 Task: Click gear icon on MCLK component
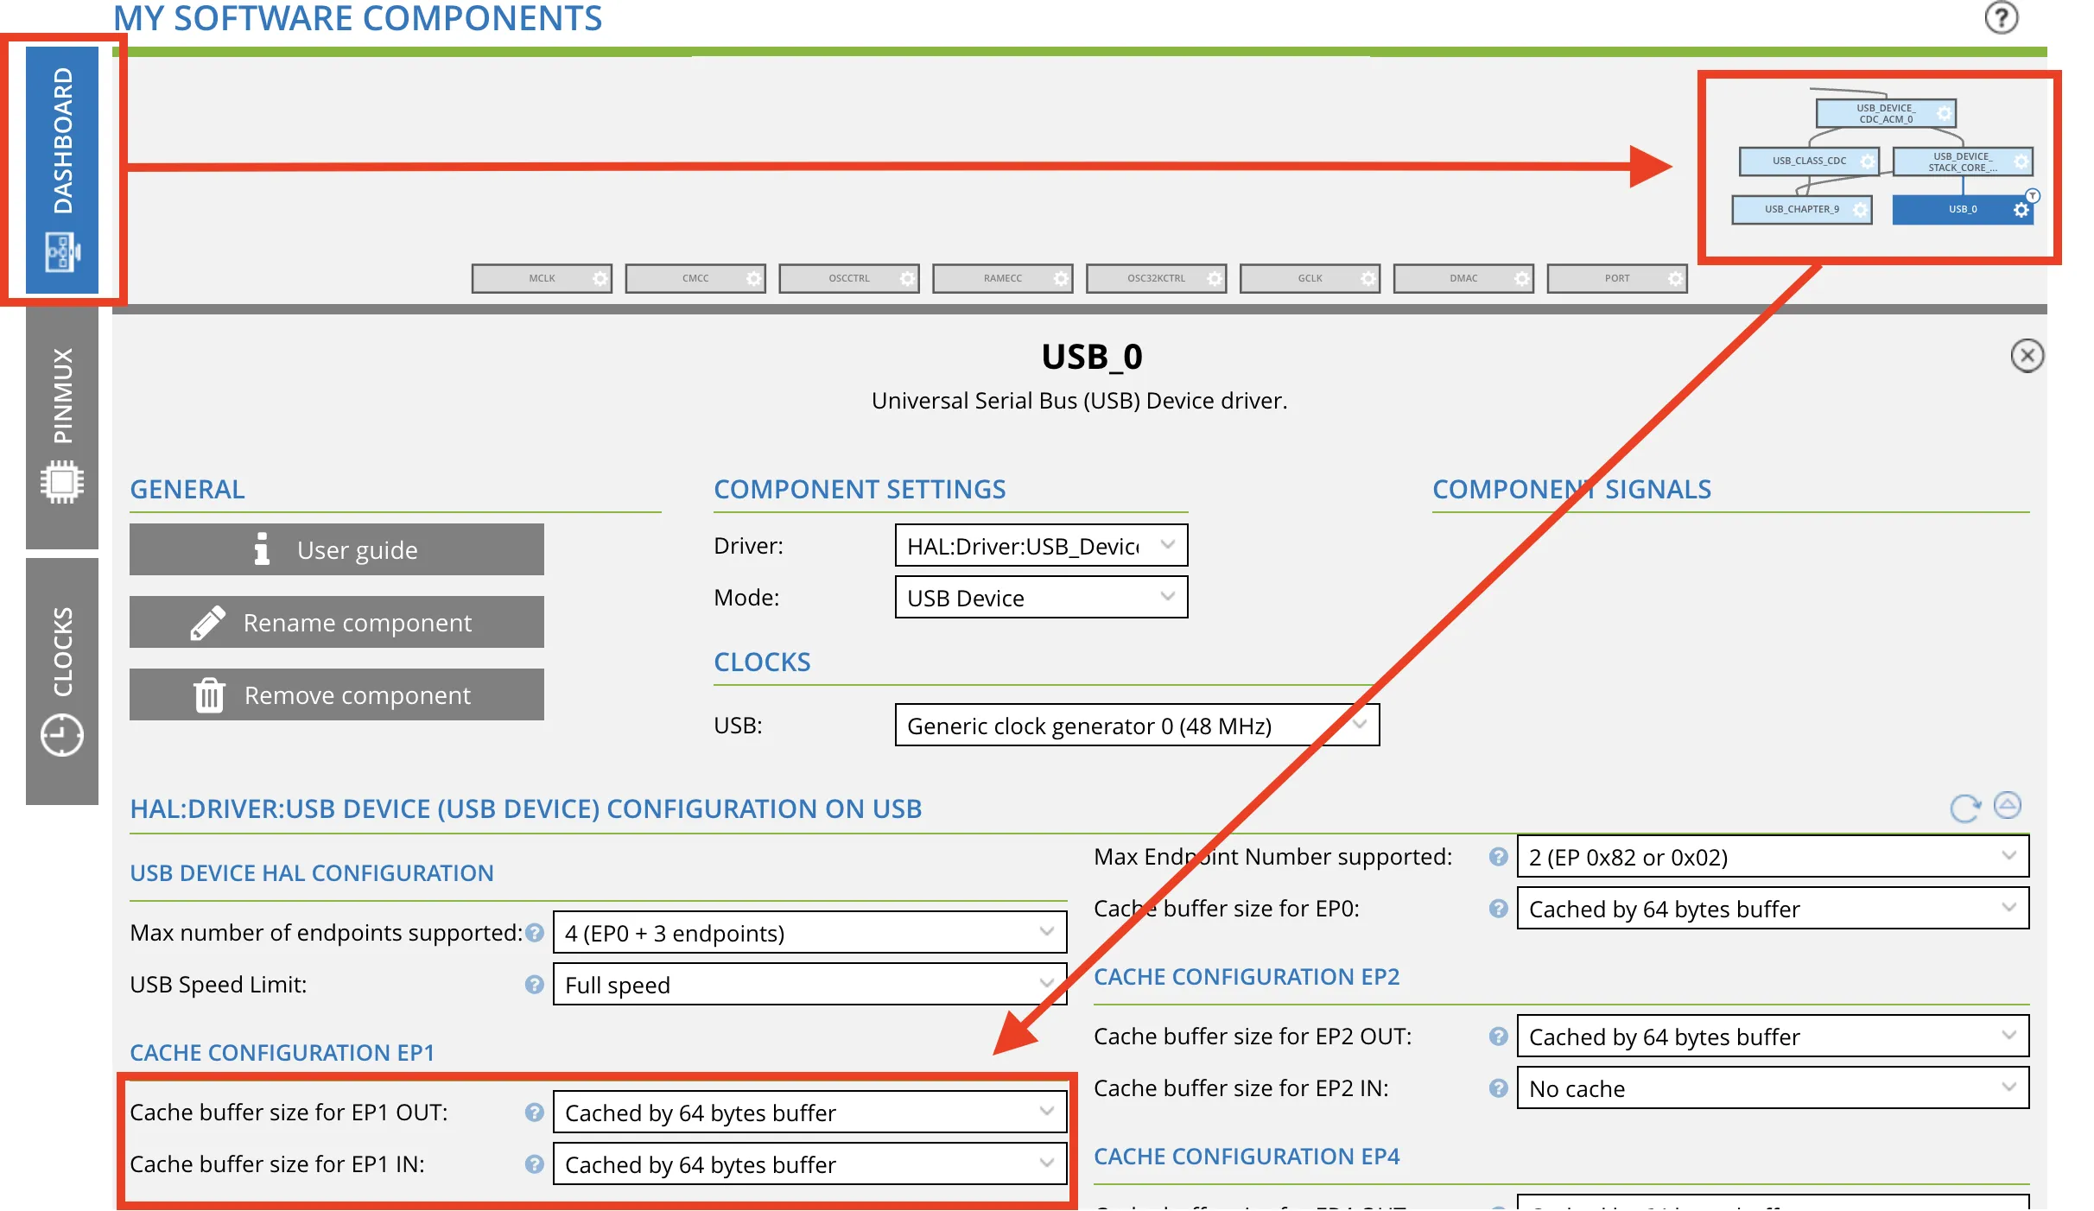coord(600,278)
